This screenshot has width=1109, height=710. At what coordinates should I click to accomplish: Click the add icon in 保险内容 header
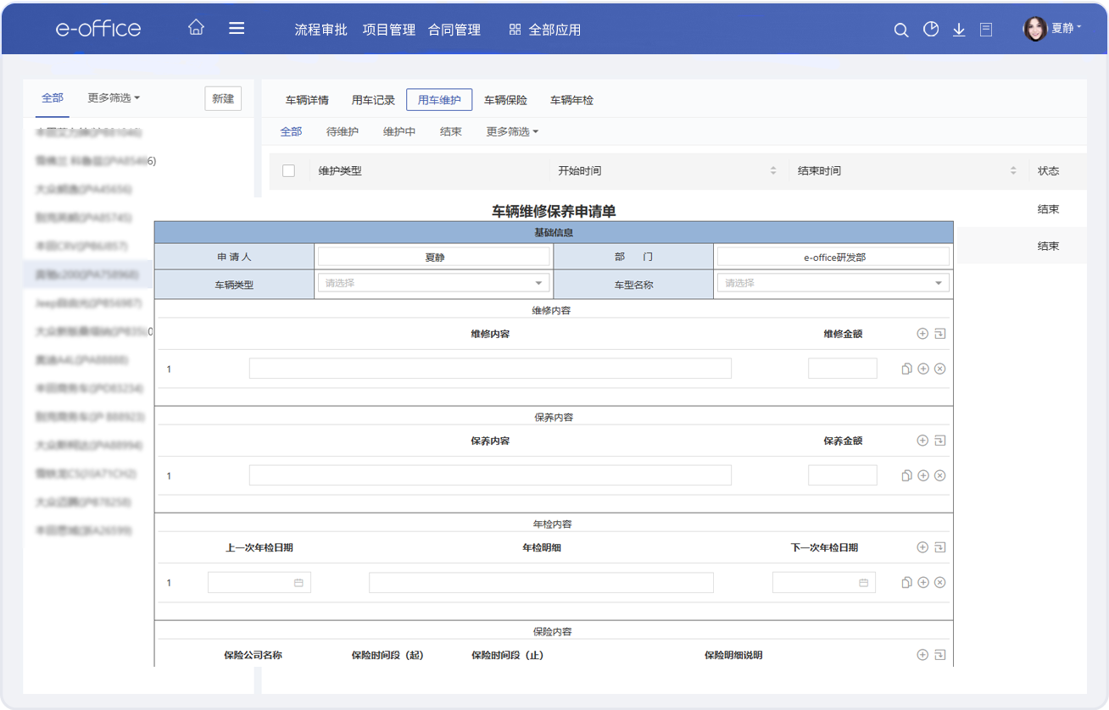coord(922,654)
